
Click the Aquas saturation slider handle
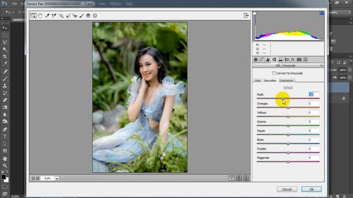pos(288,134)
